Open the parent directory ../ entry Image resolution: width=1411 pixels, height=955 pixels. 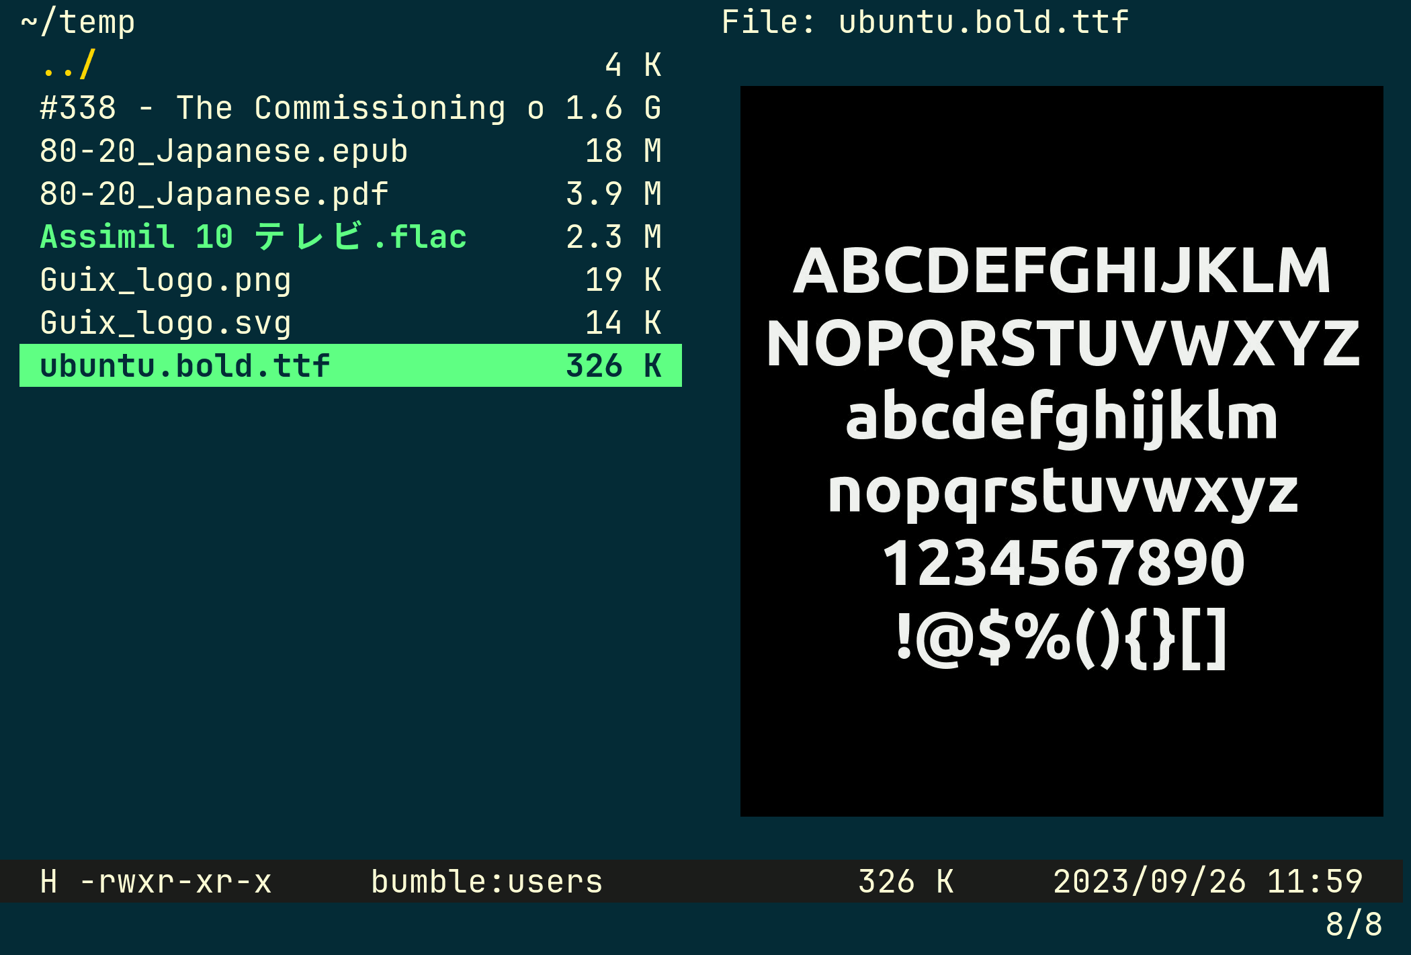pos(68,66)
